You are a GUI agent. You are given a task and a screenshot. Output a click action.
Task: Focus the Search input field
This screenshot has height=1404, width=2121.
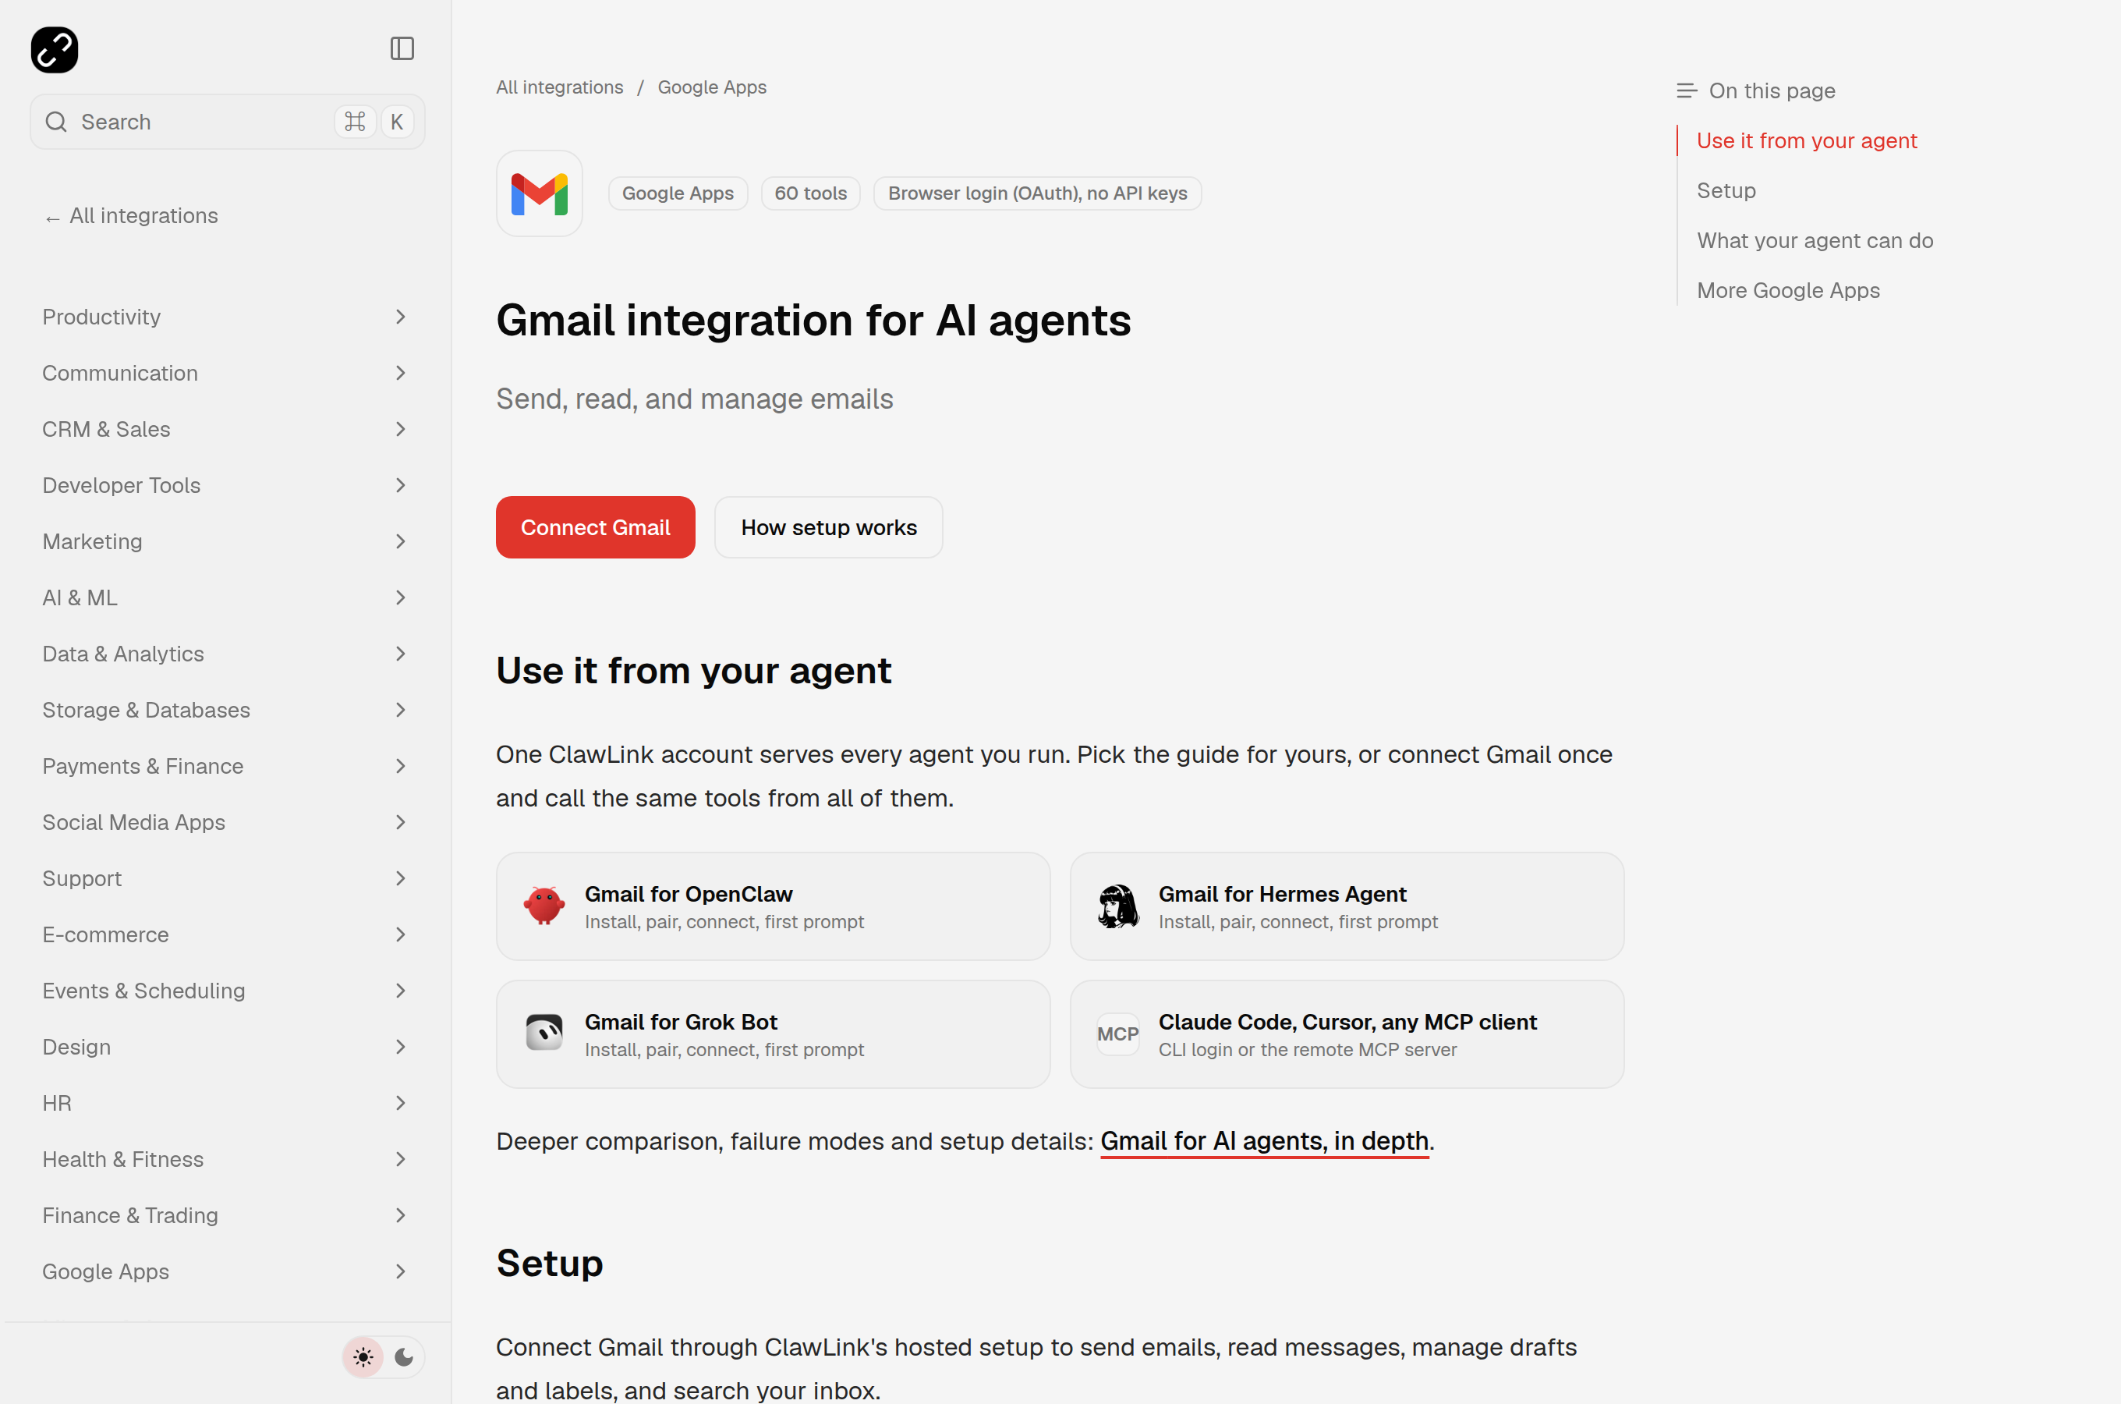pyautogui.click(x=228, y=122)
